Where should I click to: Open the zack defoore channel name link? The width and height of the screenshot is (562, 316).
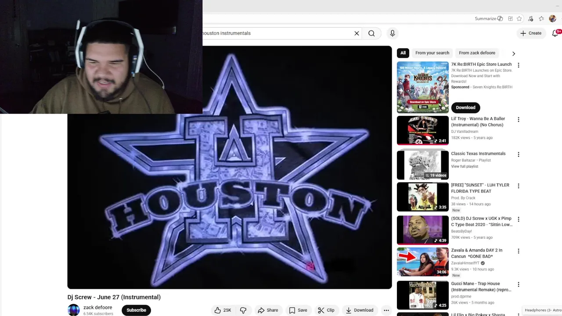(x=98, y=308)
